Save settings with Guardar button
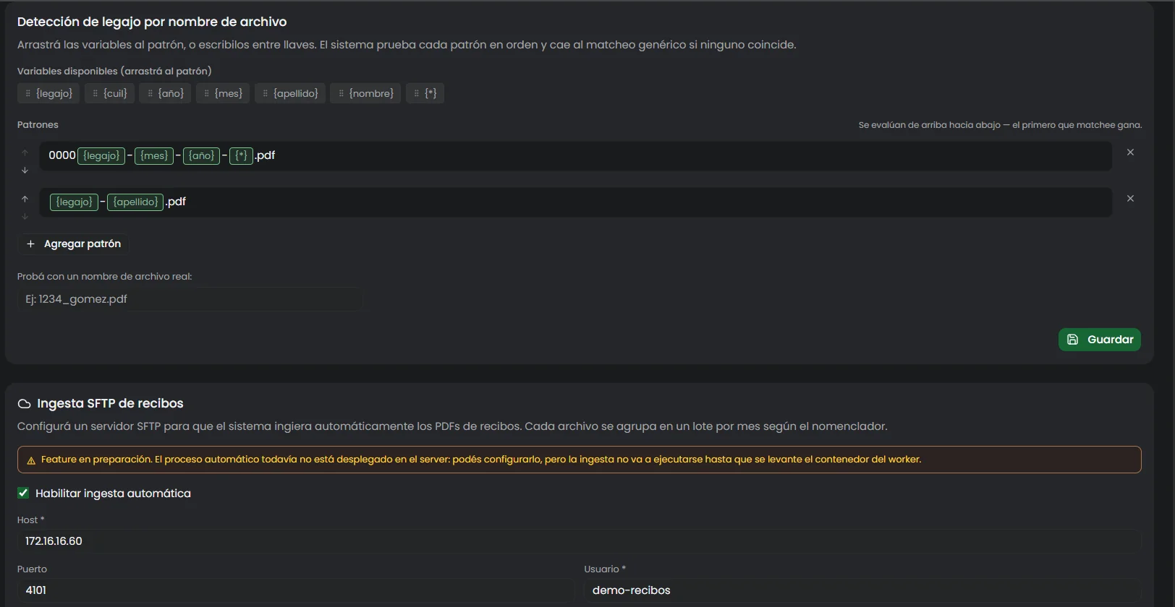Screen dimensions: 1175x607 pyautogui.click(x=1100, y=340)
